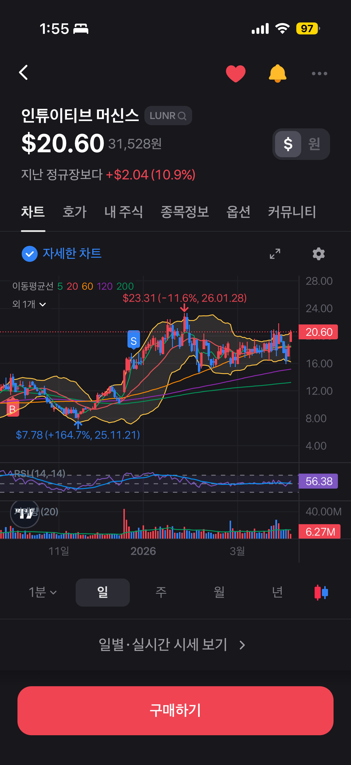Select the 주 weekly interval
Screen dimensions: 351x765
[x=161, y=592]
